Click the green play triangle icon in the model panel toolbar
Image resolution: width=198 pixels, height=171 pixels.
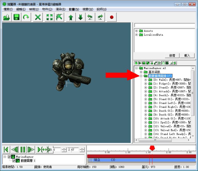point(140,63)
